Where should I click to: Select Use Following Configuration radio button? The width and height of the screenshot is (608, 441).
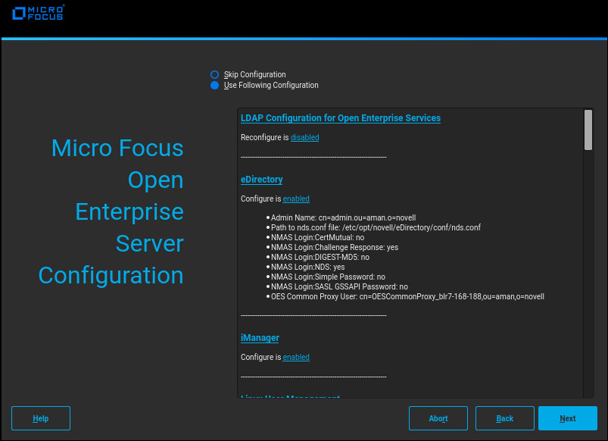tap(214, 85)
